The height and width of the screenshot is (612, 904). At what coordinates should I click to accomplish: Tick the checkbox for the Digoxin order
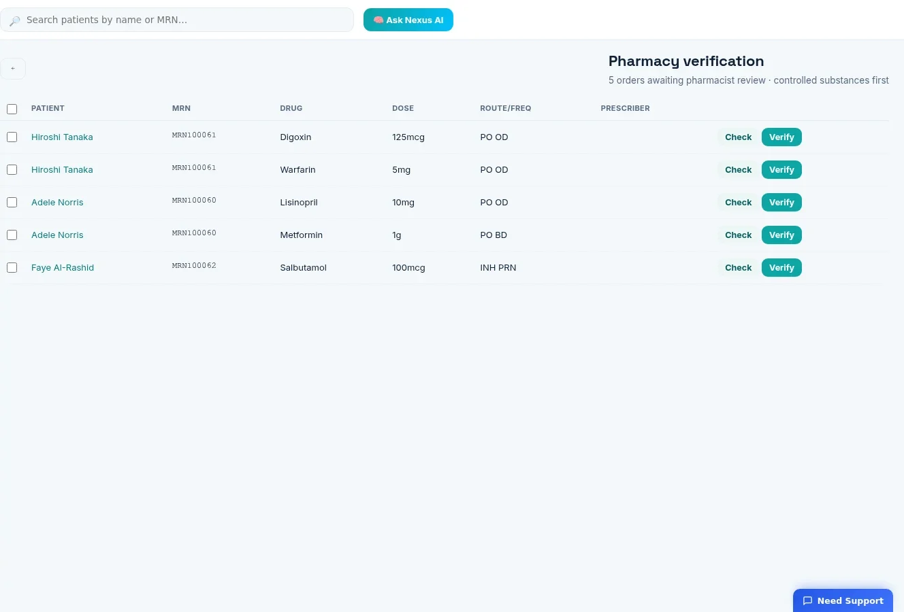pyautogui.click(x=12, y=137)
